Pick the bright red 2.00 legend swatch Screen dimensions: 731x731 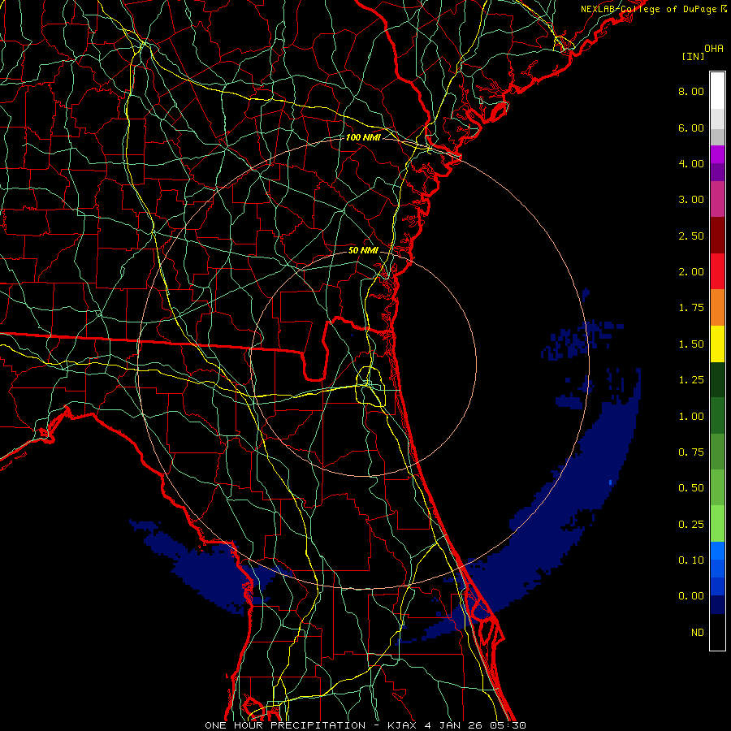click(x=717, y=271)
